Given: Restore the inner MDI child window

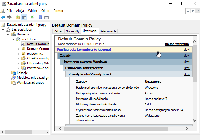Looking at the screenshot, I should 193,11.
